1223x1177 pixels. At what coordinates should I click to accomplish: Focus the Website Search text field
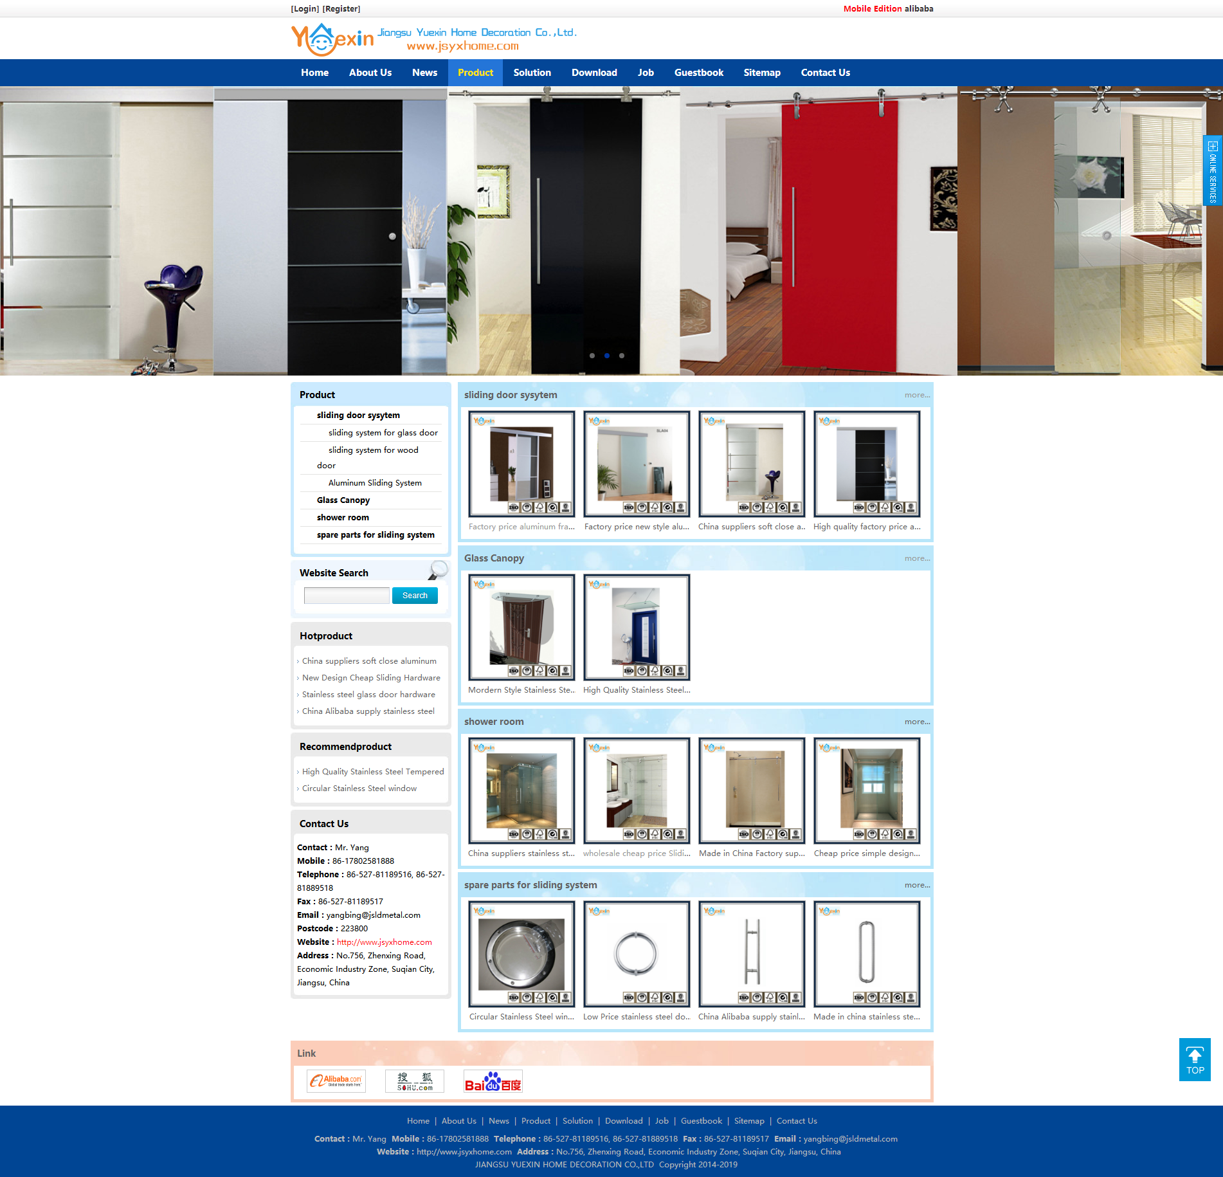coord(347,596)
